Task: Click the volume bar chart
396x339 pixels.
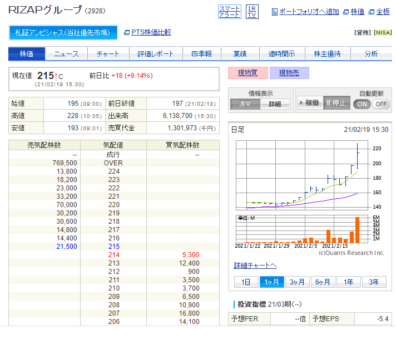Action: 302,229
